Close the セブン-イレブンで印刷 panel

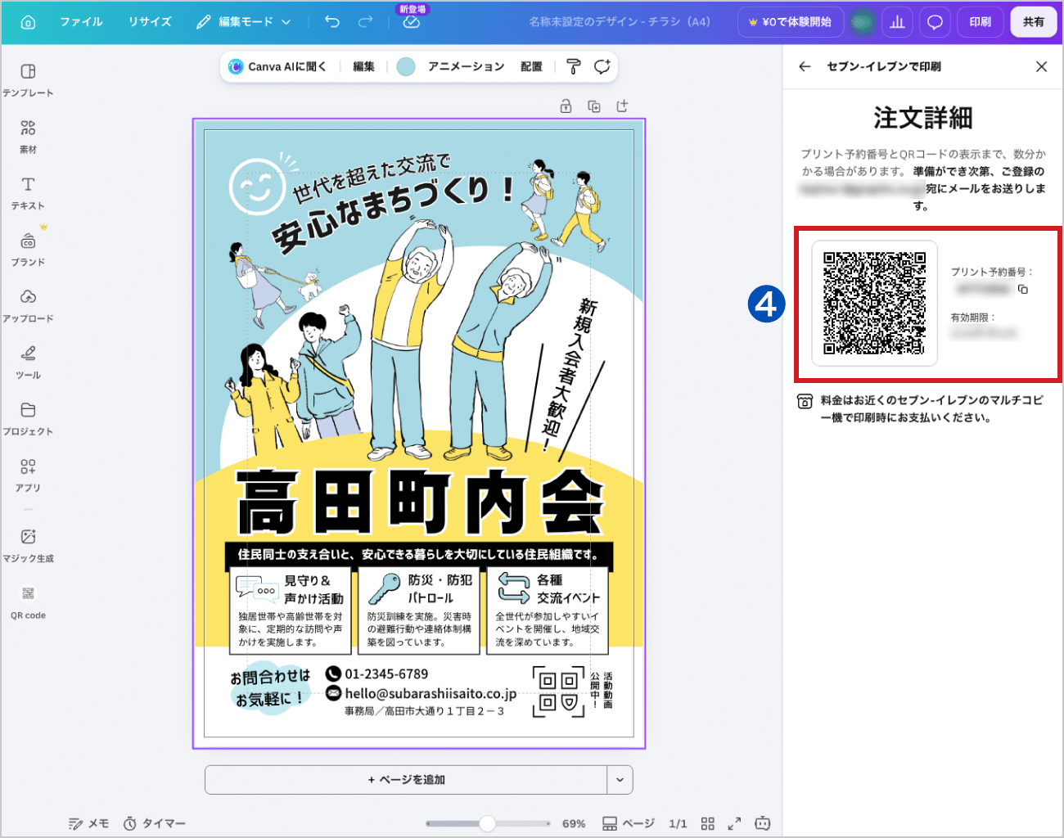pos(1041,66)
